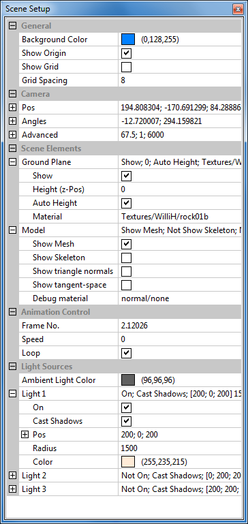The image size is (248, 524).
Task: Toggle the Auto Height checkbox
Action: (126, 203)
